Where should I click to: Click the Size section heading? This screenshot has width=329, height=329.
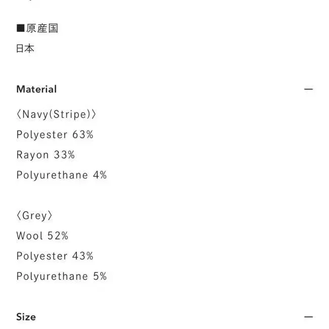tap(26, 317)
